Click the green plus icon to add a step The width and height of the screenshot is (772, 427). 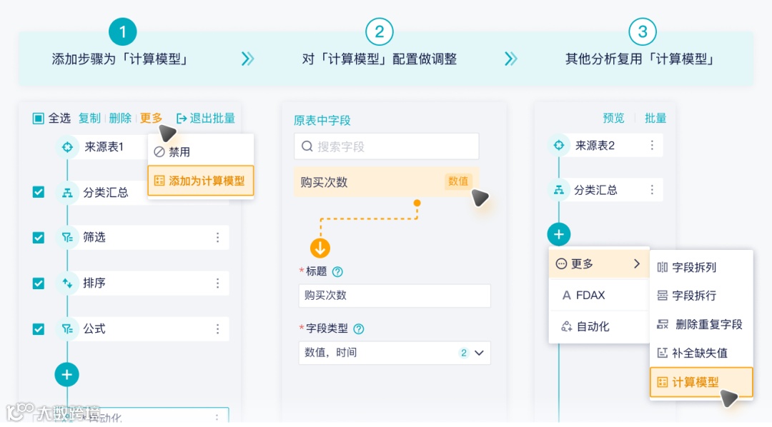tap(66, 374)
